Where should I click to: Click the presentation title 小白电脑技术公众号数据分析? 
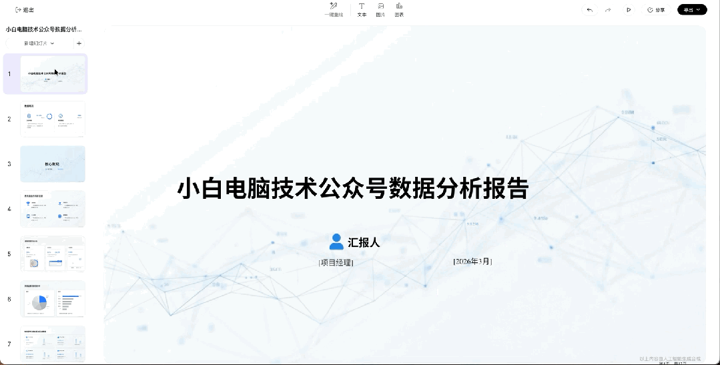pyautogui.click(x=44, y=29)
